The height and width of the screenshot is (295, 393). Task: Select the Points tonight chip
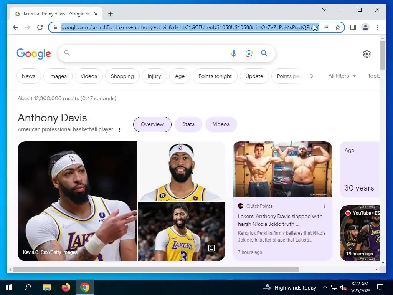point(215,76)
